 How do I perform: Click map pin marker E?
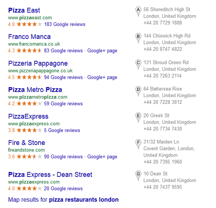138,118
